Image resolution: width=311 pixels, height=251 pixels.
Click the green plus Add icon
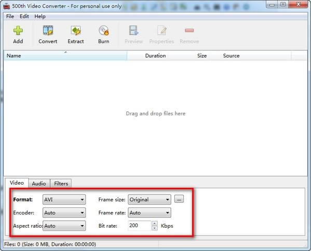click(x=18, y=31)
